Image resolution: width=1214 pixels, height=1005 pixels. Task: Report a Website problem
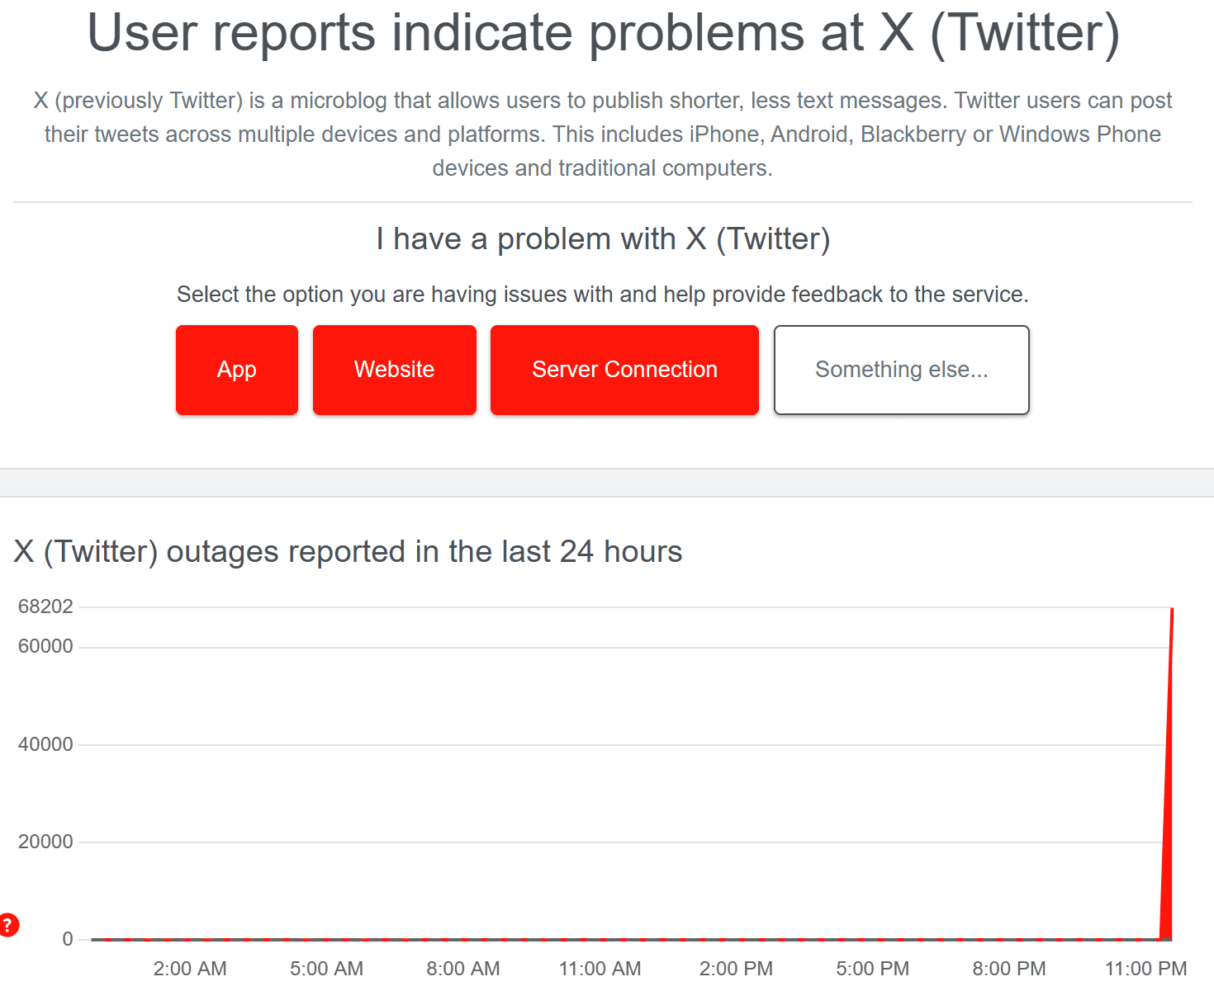(x=395, y=370)
